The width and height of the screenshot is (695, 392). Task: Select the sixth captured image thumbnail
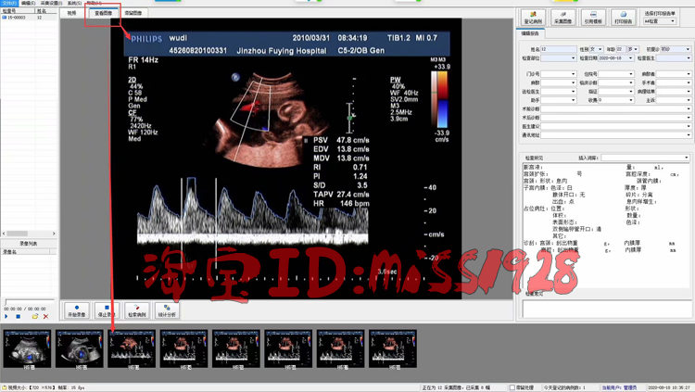(288, 349)
